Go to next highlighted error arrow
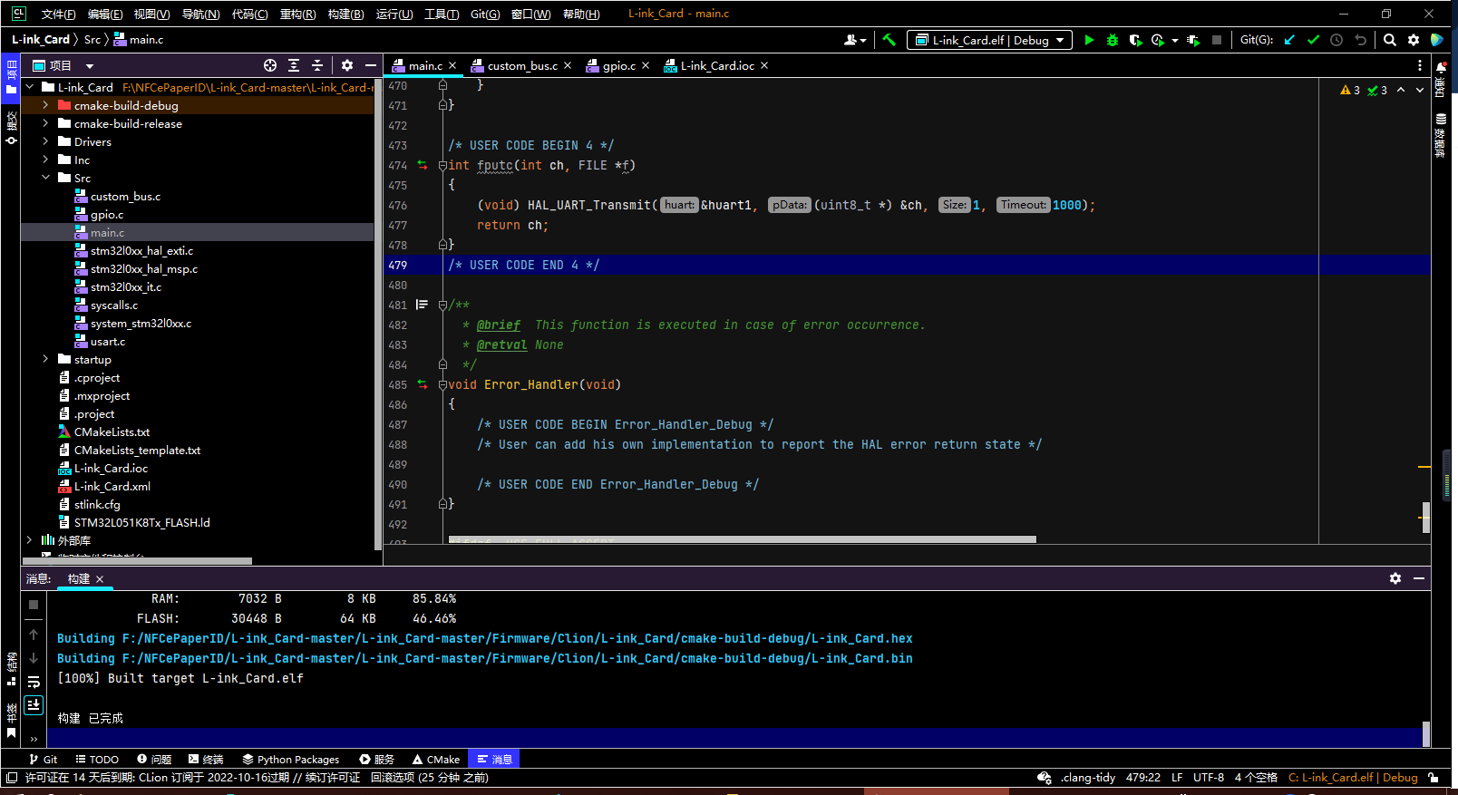1458x795 pixels. click(1420, 90)
